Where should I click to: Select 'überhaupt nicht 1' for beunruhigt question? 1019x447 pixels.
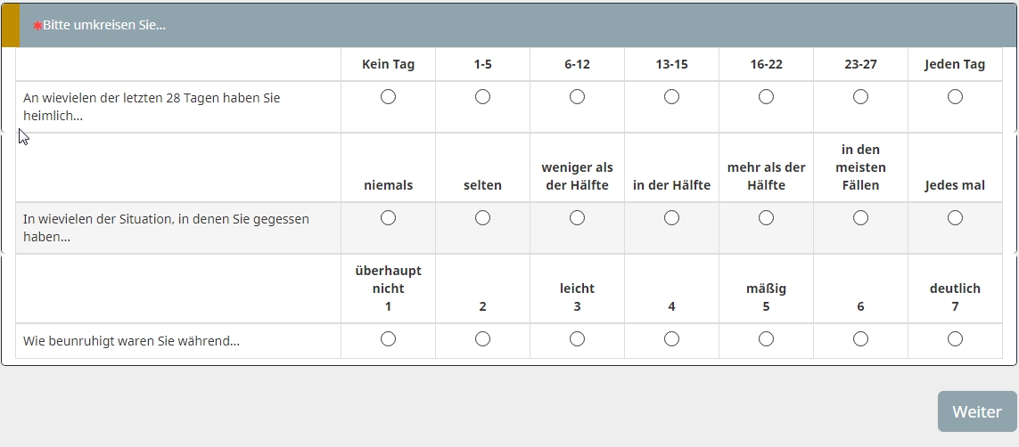[x=388, y=339]
